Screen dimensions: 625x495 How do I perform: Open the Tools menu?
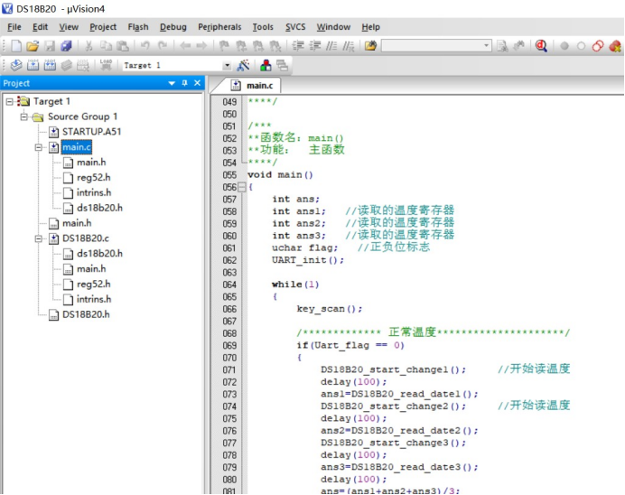click(x=263, y=27)
